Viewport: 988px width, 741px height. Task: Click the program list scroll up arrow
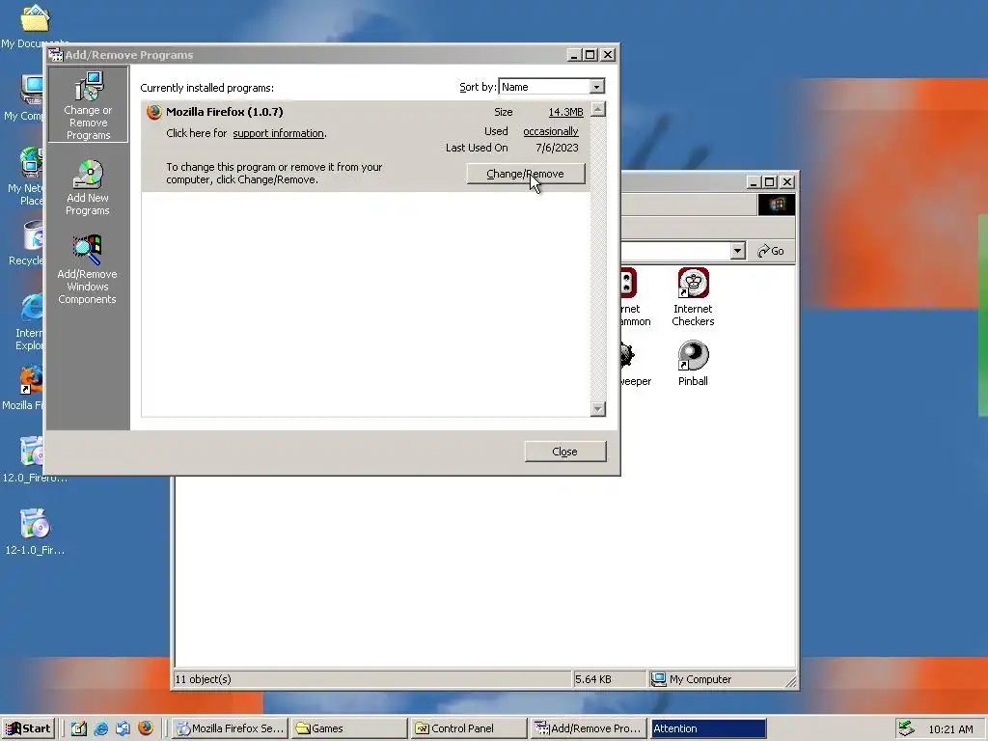[x=598, y=109]
